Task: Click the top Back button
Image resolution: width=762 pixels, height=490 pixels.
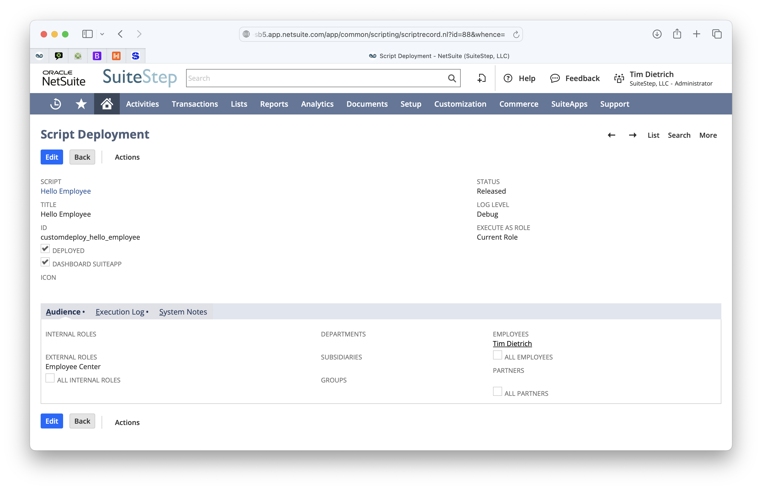Action: pos(82,157)
